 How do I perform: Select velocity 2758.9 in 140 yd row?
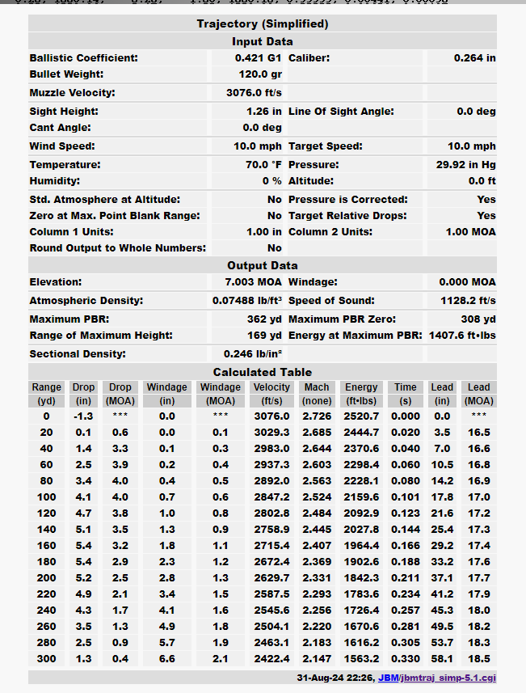[271, 530]
